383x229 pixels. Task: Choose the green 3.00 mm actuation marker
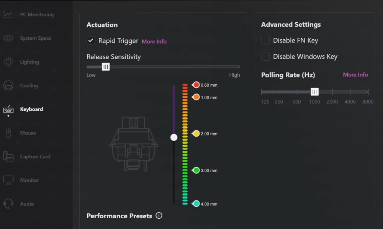pyautogui.click(x=196, y=170)
